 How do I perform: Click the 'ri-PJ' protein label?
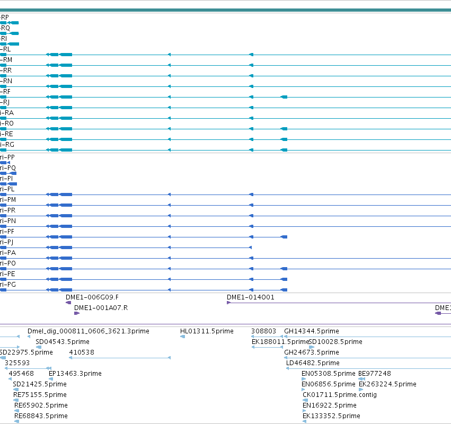(x=6, y=242)
